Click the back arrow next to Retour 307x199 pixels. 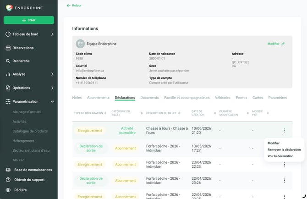click(x=69, y=6)
